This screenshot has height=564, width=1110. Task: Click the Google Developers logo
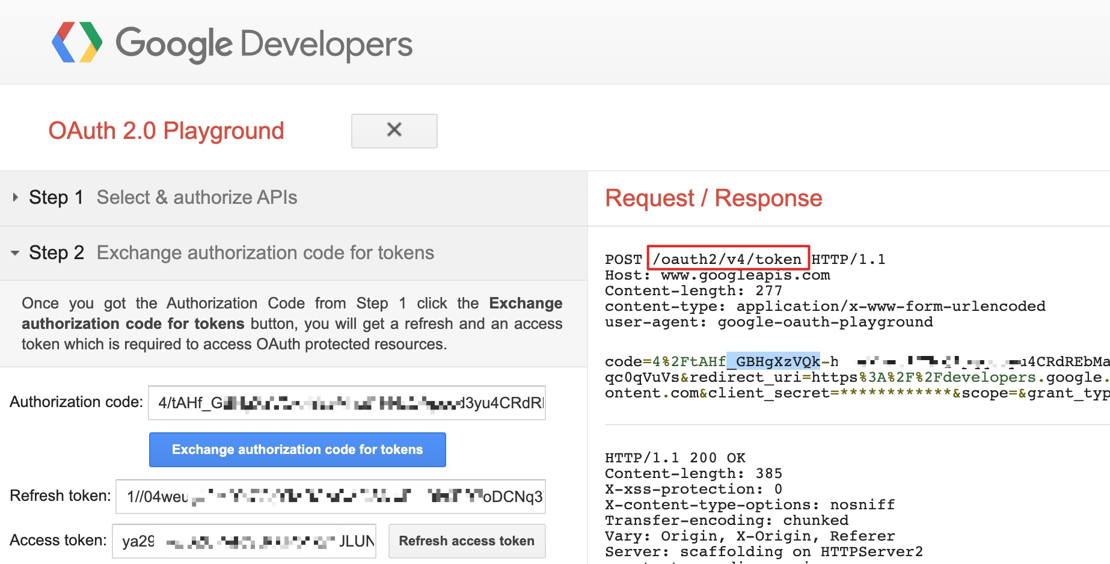point(232,42)
